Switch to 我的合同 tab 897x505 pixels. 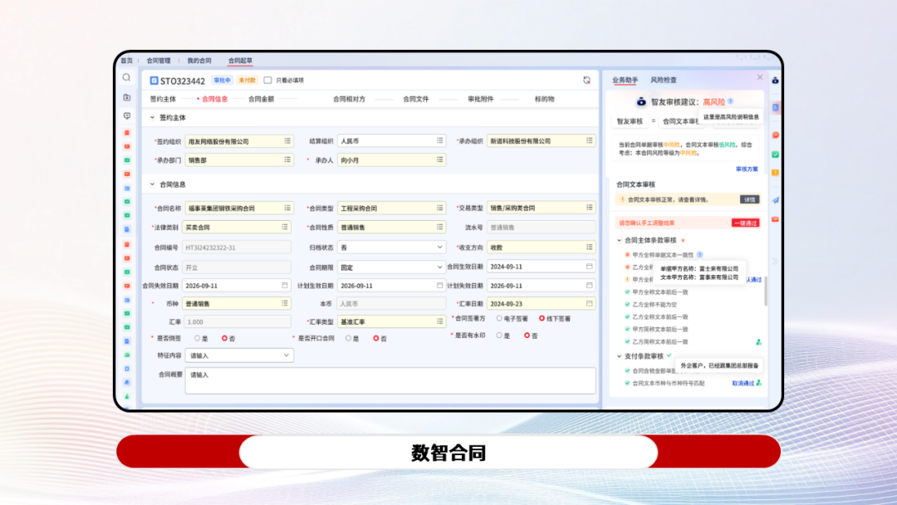199,61
